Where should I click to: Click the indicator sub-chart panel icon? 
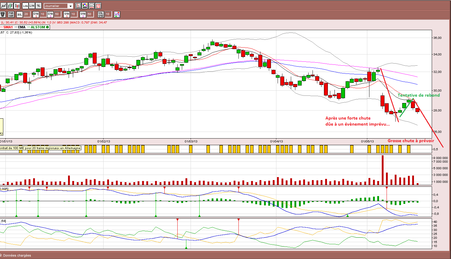(x=92, y=6)
